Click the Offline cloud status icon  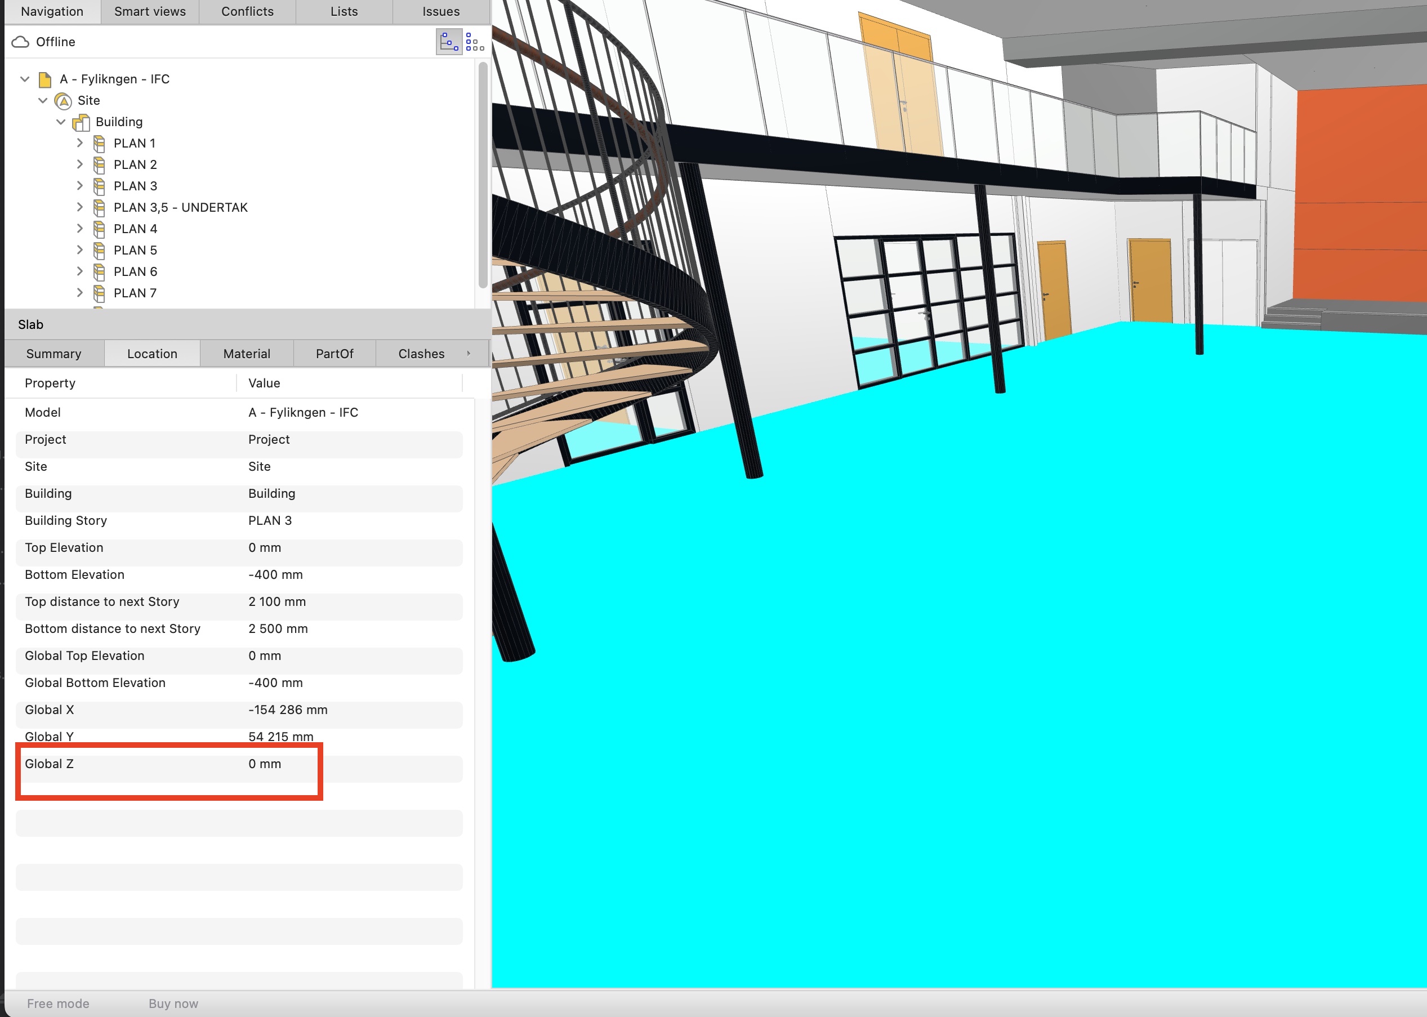[21, 42]
